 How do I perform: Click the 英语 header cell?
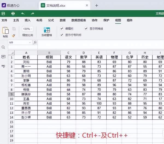99,57
